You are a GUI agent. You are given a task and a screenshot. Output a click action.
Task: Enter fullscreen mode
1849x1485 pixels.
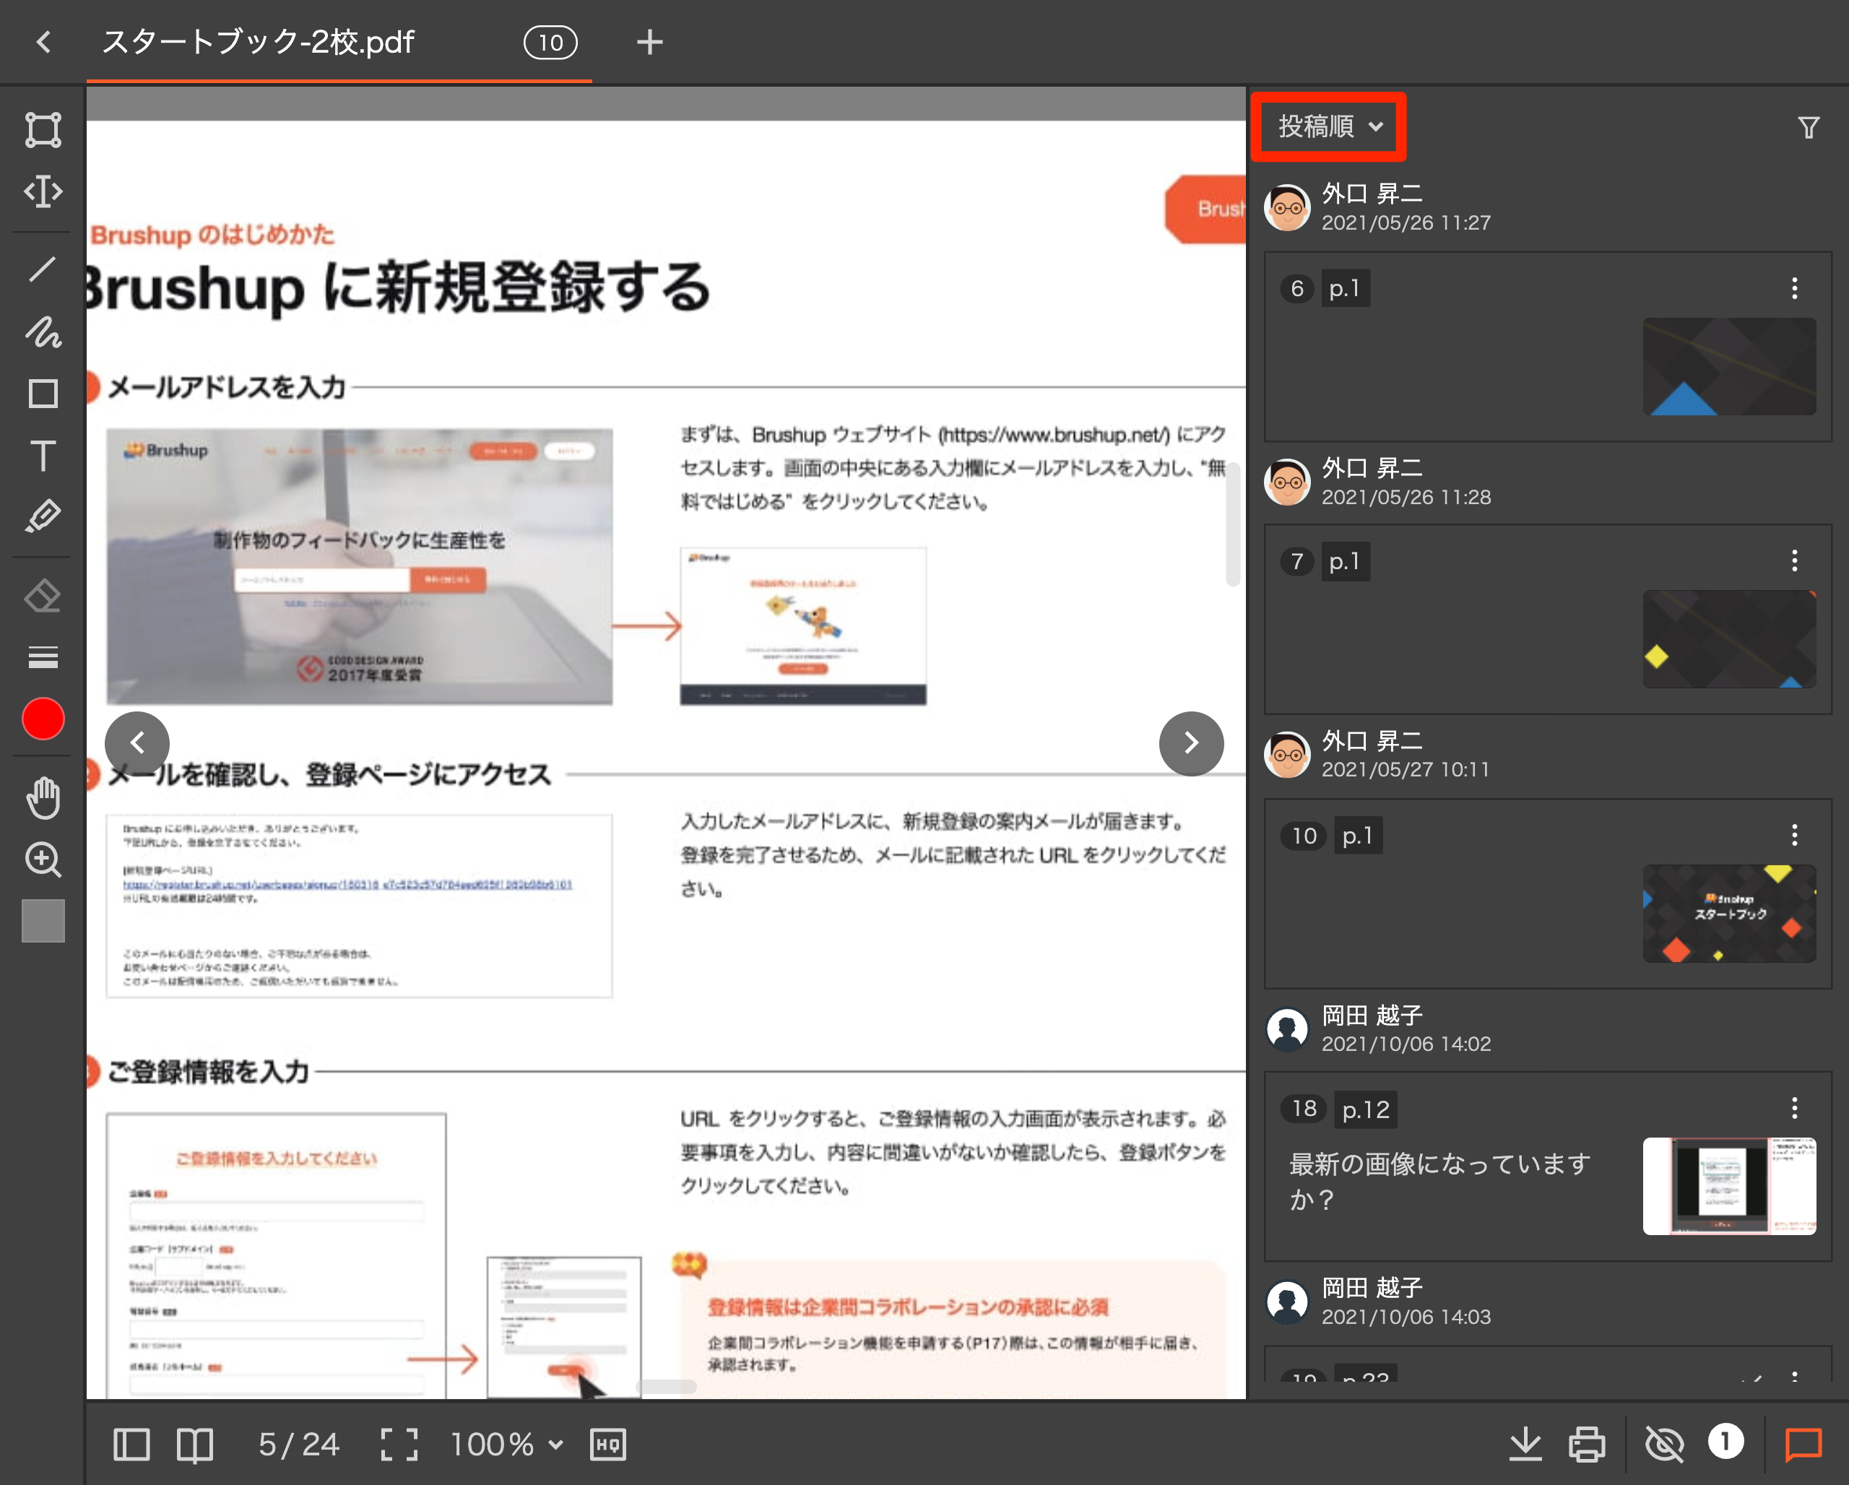point(399,1444)
